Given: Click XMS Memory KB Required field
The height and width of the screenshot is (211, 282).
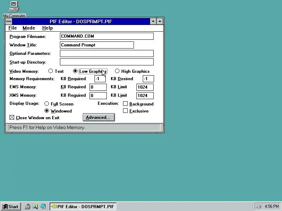Looking at the screenshot, I should click(98, 96).
